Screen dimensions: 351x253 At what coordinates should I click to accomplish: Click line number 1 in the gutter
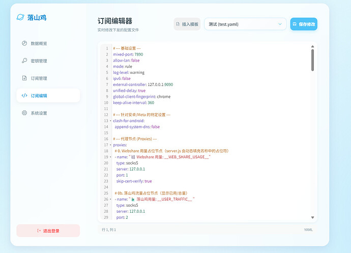(107, 48)
